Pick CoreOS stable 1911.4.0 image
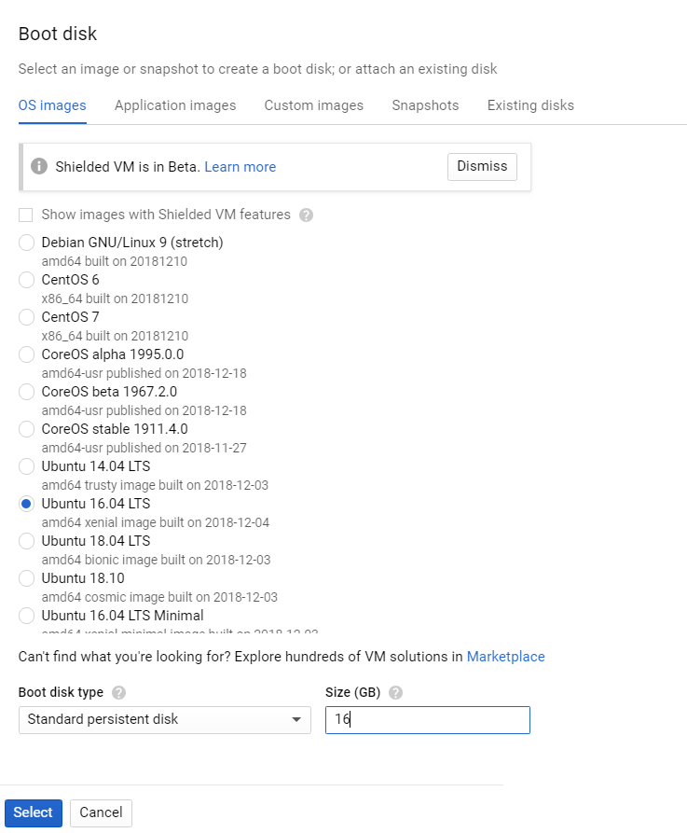The image size is (687, 833). pyautogui.click(x=26, y=429)
